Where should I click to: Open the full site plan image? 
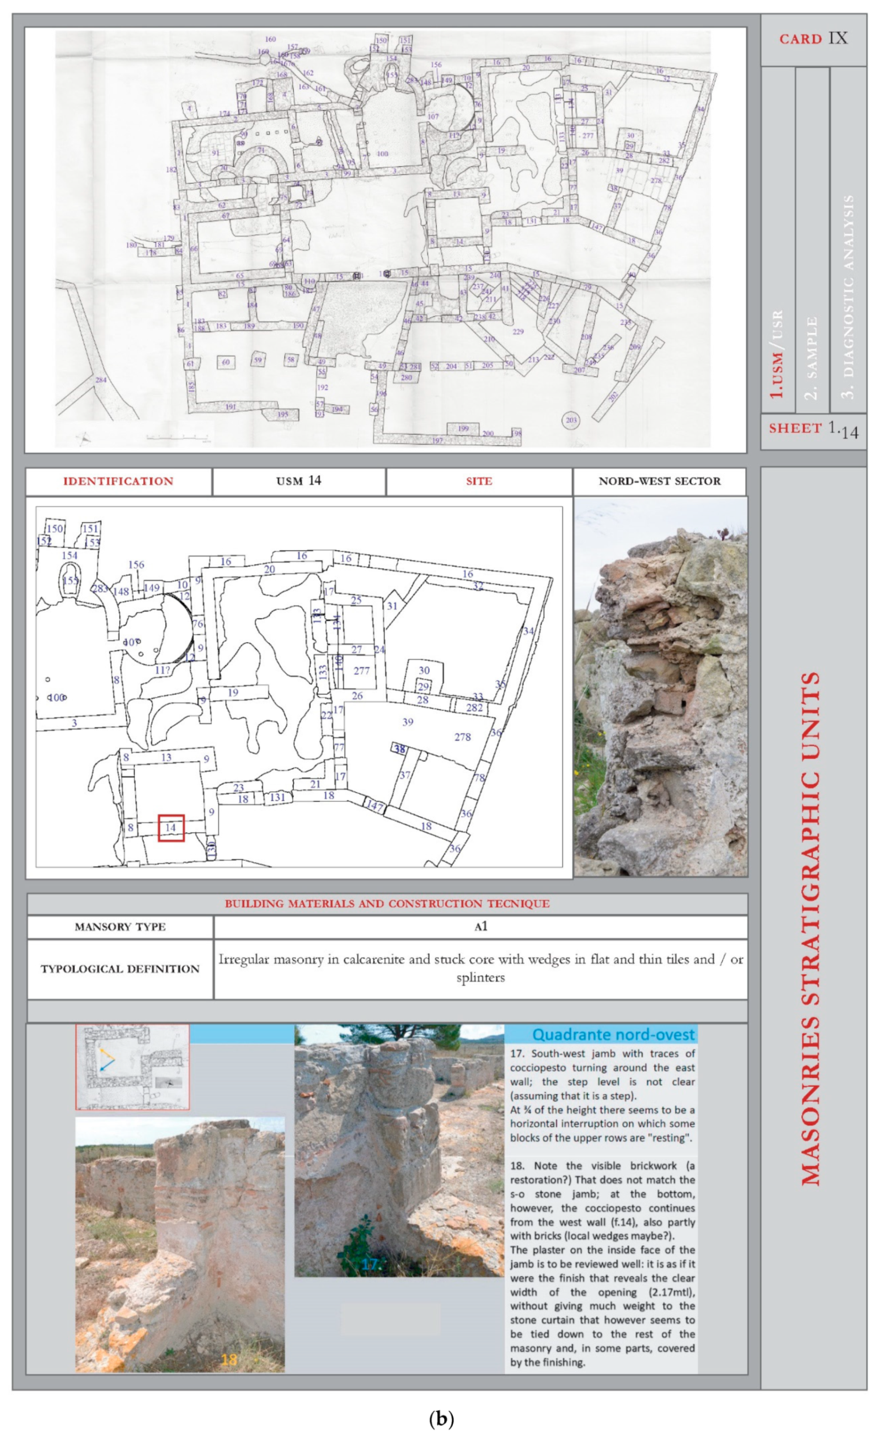(x=384, y=239)
